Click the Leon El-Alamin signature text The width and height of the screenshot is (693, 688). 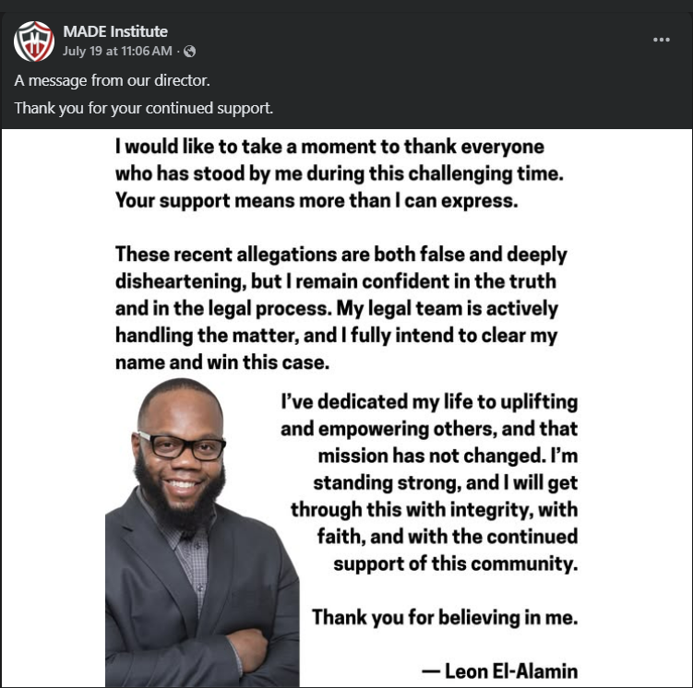(x=500, y=670)
